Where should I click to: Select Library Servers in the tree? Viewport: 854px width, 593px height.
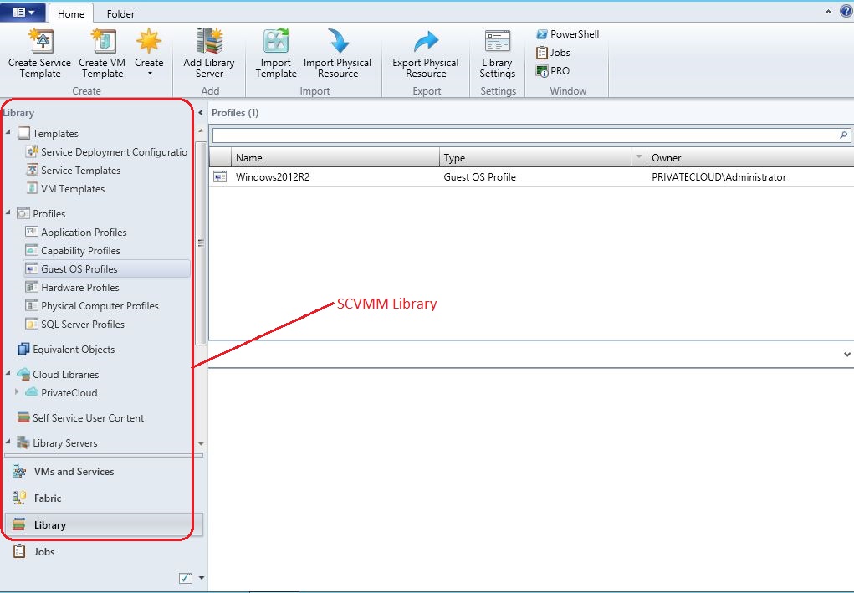[x=57, y=442]
